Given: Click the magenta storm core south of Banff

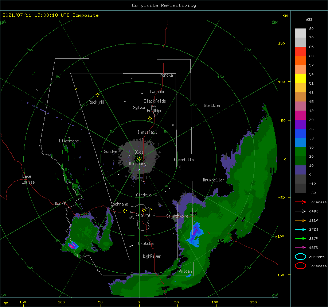Looking at the screenshot, I should (x=72, y=246).
